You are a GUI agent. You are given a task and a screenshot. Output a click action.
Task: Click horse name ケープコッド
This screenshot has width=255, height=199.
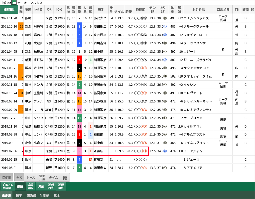pos(193,118)
